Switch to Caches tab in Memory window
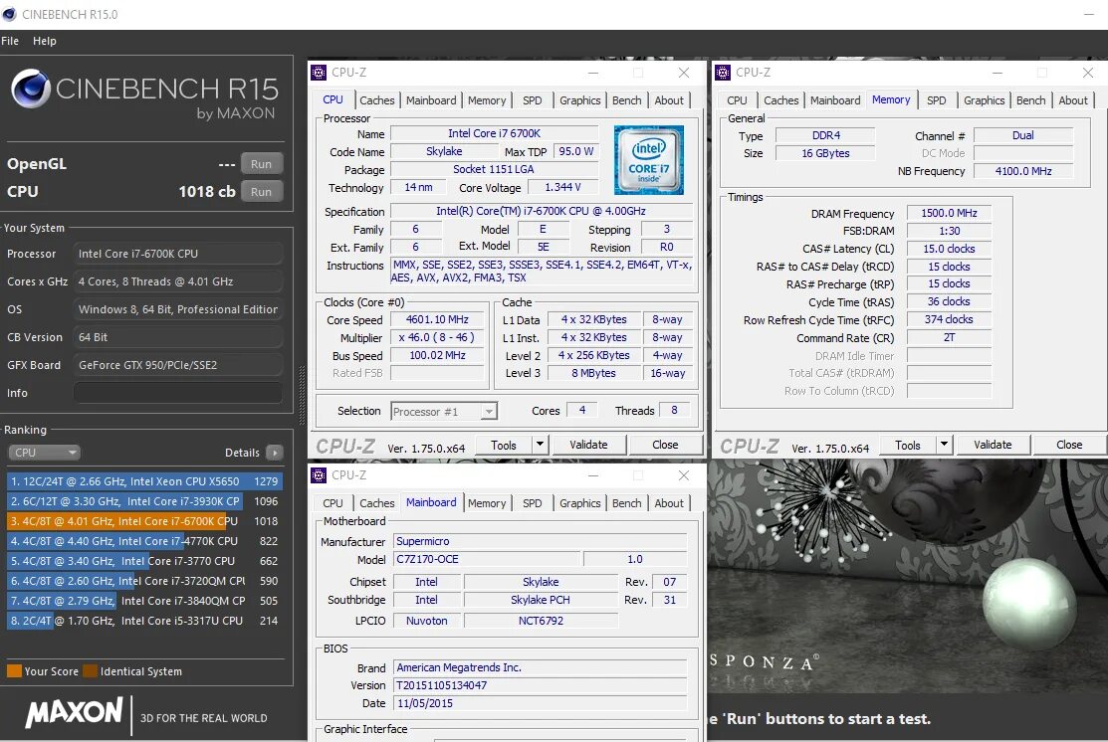 tap(780, 100)
